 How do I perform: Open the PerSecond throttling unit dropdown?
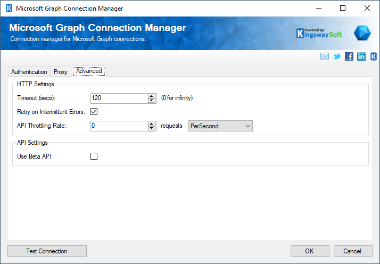coord(220,126)
